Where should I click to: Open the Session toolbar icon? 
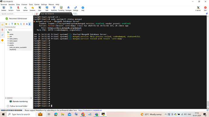point(4,9)
